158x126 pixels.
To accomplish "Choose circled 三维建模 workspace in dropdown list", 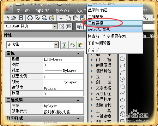I will point(115,23).
